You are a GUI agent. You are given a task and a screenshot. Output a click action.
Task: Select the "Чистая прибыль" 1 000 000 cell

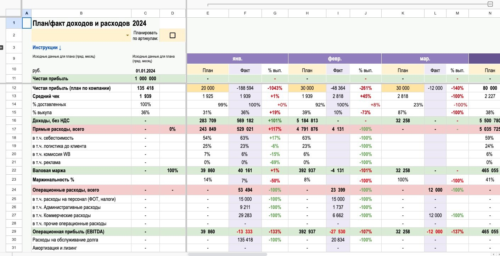[145, 78]
